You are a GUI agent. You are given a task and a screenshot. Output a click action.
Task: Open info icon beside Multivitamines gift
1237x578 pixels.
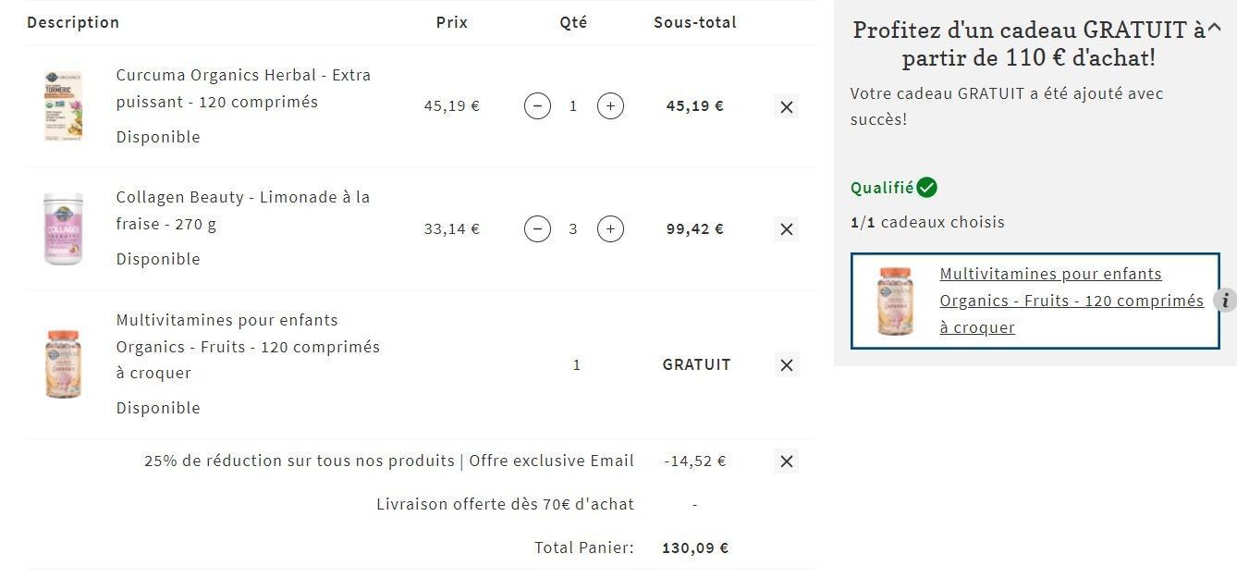pos(1225,301)
